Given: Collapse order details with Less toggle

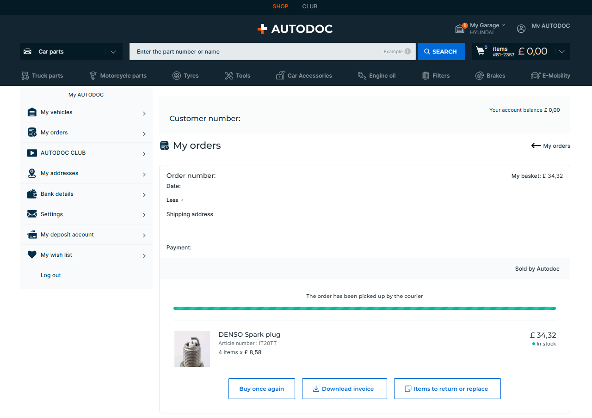Looking at the screenshot, I should (x=174, y=200).
